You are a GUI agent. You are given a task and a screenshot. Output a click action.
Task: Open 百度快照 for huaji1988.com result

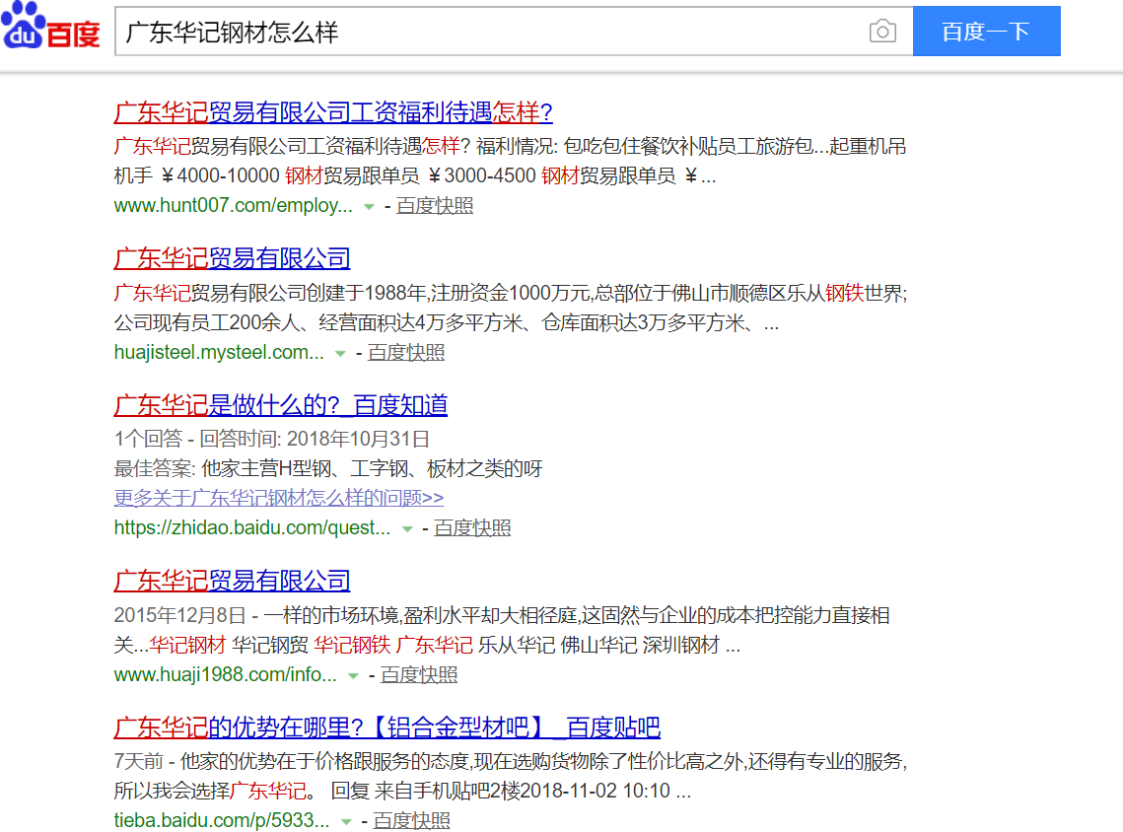coord(419,675)
